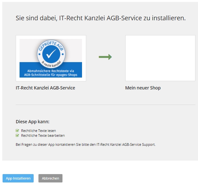This screenshot has height=186, width=198.
Task: Click the App Installieren button
Action: tap(18, 178)
